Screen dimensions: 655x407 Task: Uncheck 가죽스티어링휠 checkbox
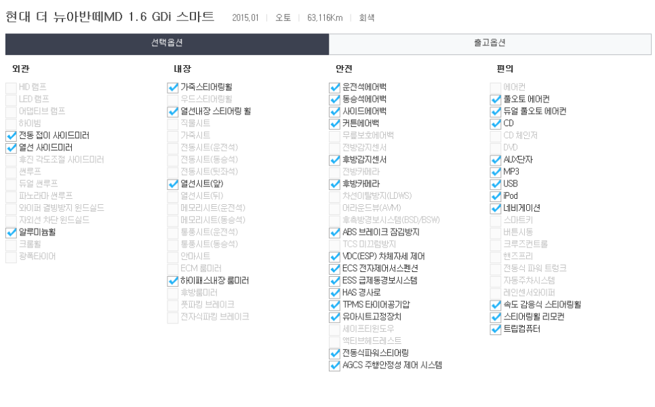(x=172, y=88)
